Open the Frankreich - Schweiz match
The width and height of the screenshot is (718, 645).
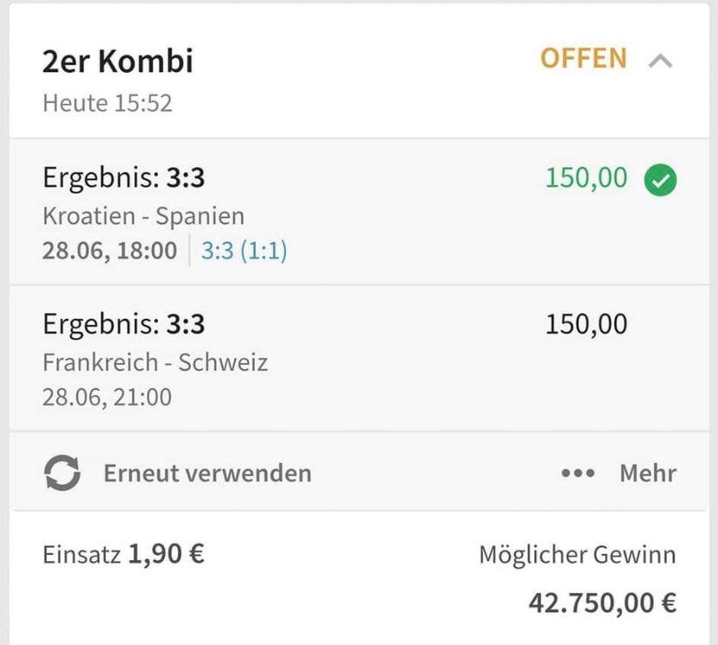(155, 362)
